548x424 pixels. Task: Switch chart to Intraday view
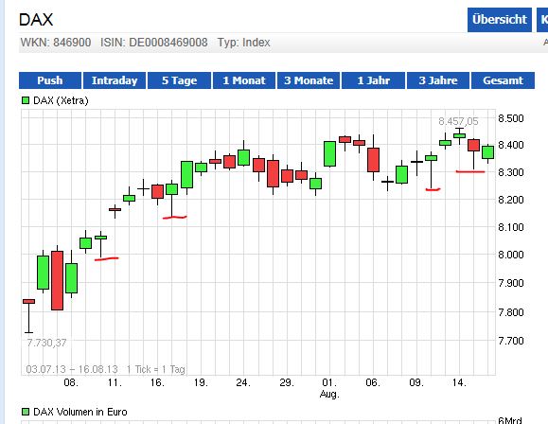click(x=115, y=80)
